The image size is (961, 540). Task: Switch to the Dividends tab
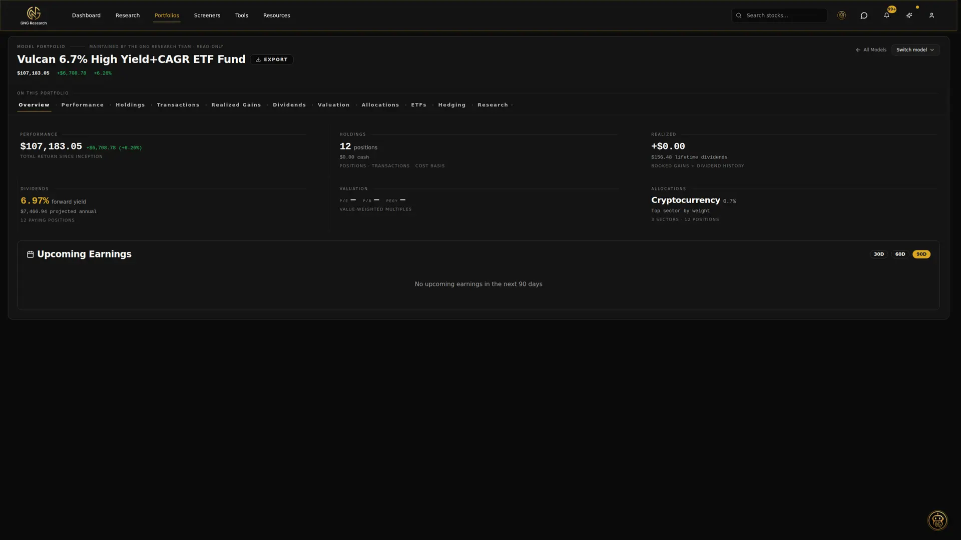[289, 105]
